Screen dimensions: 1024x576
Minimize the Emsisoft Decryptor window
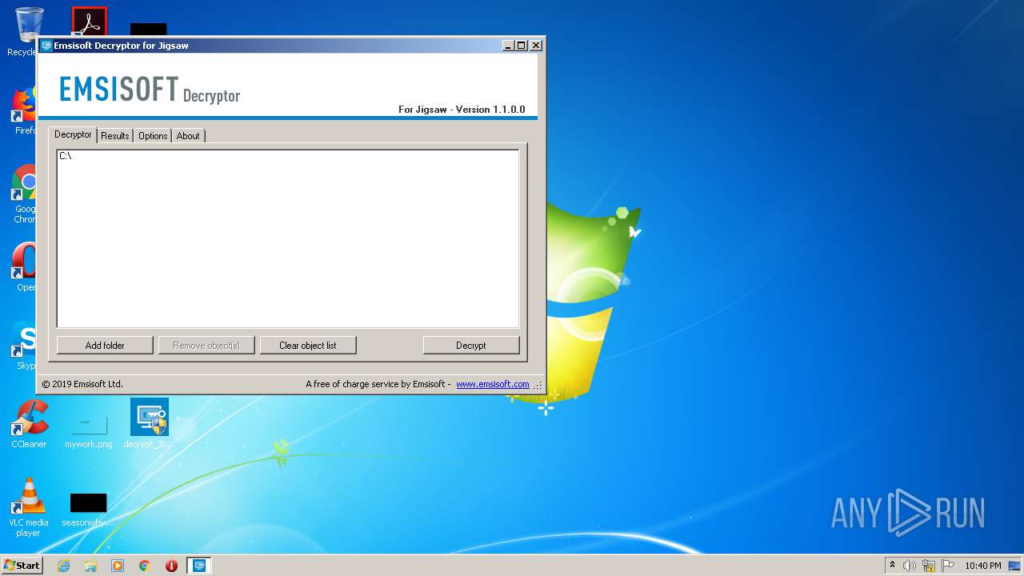click(x=508, y=46)
